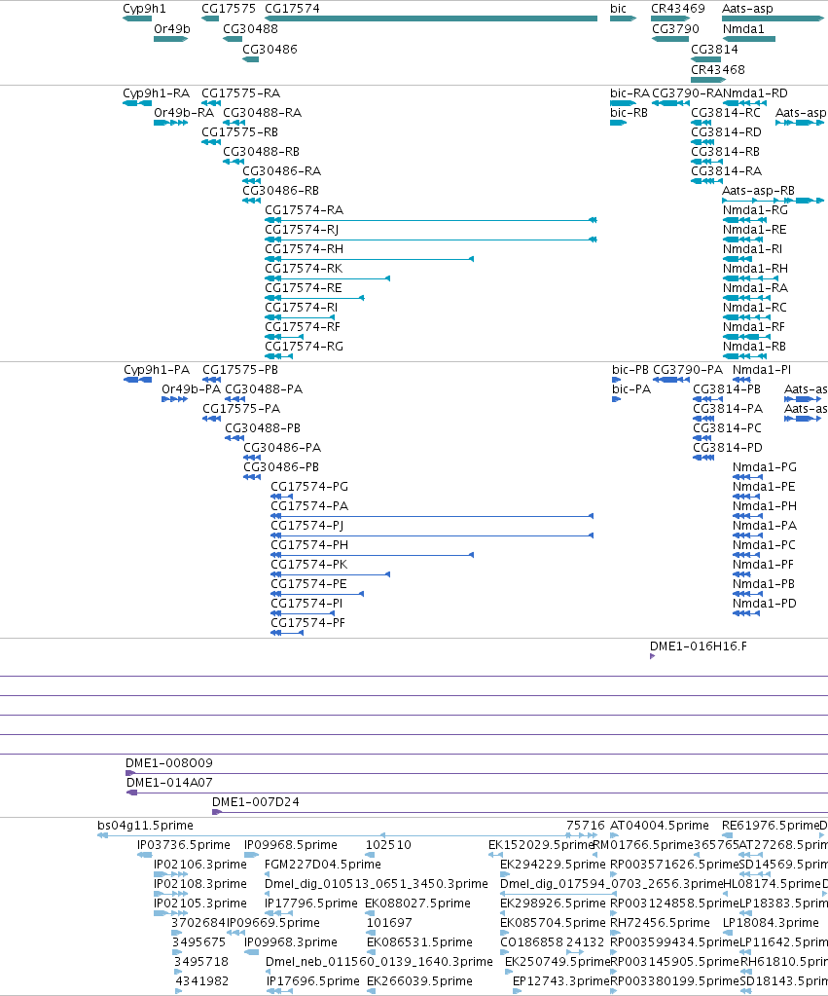Click the Cyp9h1 gene feature
828x996 pixels.
137,18
